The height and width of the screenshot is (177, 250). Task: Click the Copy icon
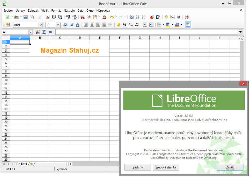click(89, 17)
